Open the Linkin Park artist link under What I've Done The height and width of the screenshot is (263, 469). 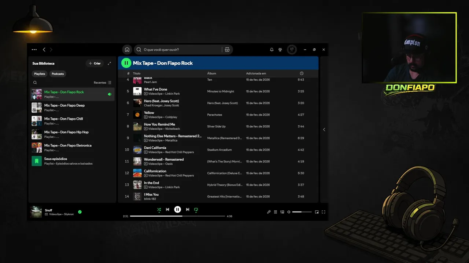172,94
